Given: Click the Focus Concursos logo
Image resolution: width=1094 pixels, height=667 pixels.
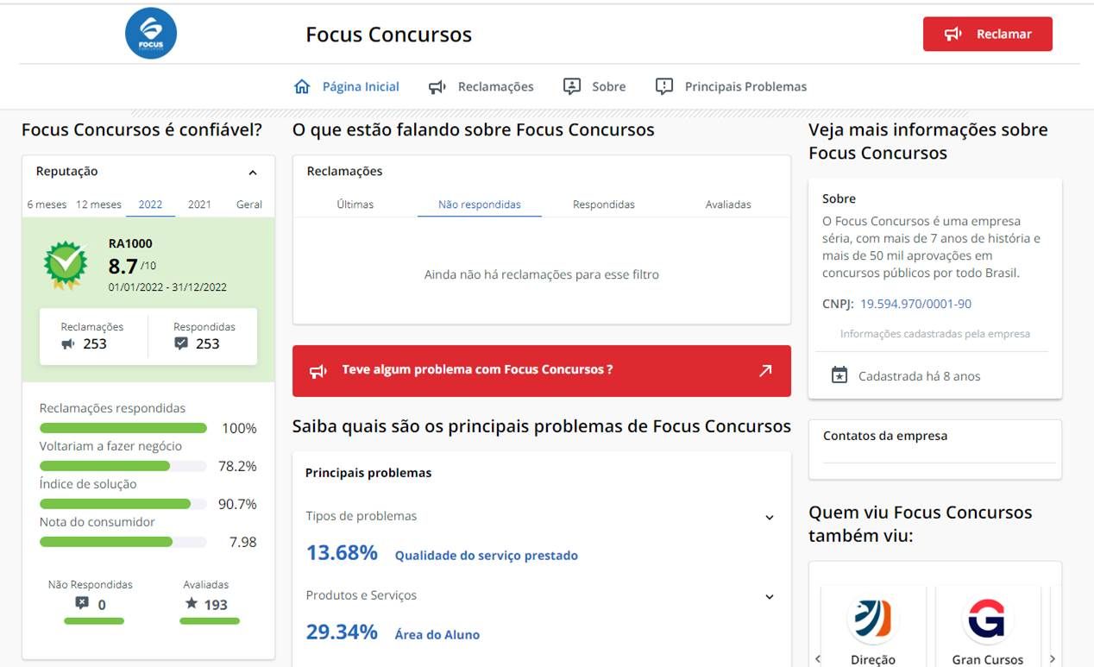Looking at the screenshot, I should [151, 34].
